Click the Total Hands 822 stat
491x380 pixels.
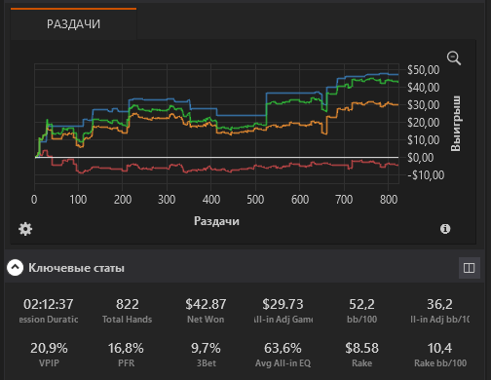pyautogui.click(x=128, y=311)
